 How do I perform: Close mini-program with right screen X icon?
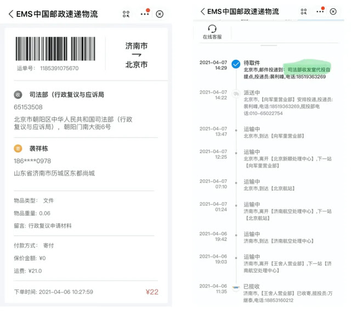click(333, 12)
